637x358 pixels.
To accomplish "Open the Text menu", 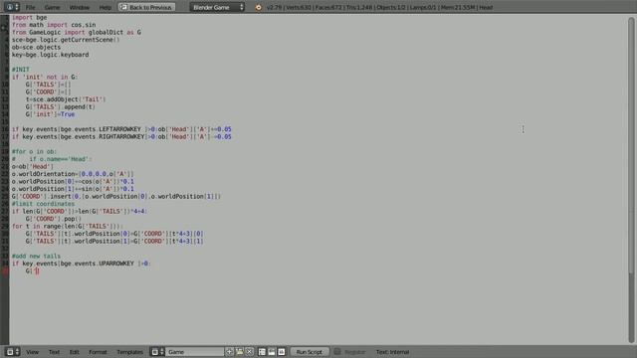I will coord(54,352).
